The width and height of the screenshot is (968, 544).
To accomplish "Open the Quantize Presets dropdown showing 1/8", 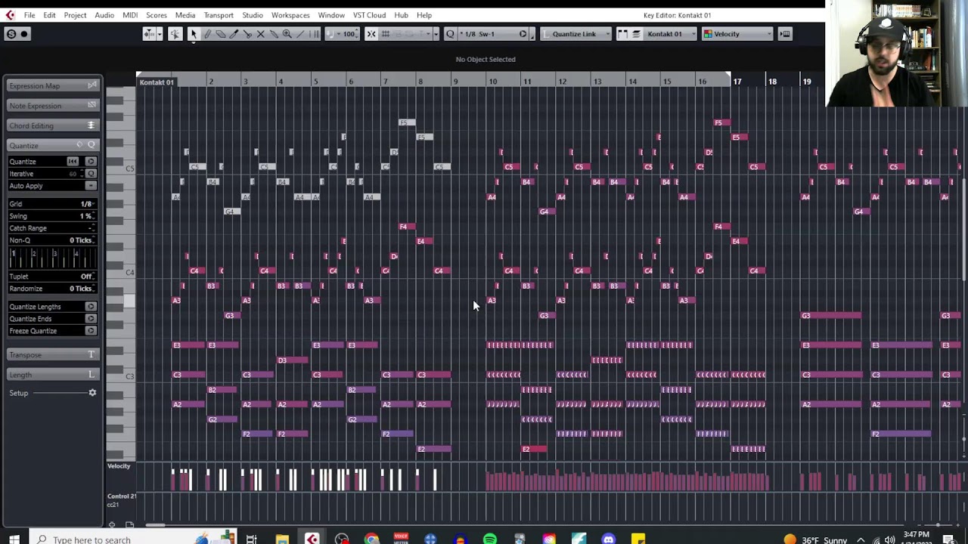I will click(x=493, y=34).
